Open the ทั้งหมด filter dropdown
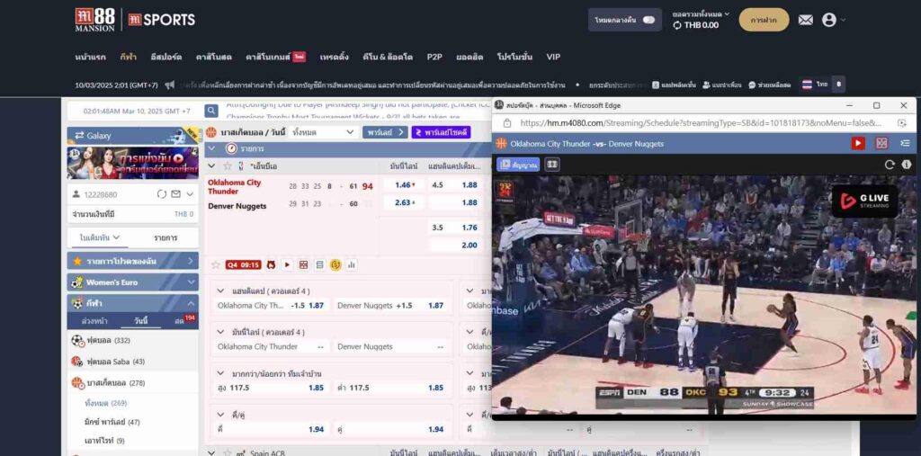 click(x=324, y=132)
